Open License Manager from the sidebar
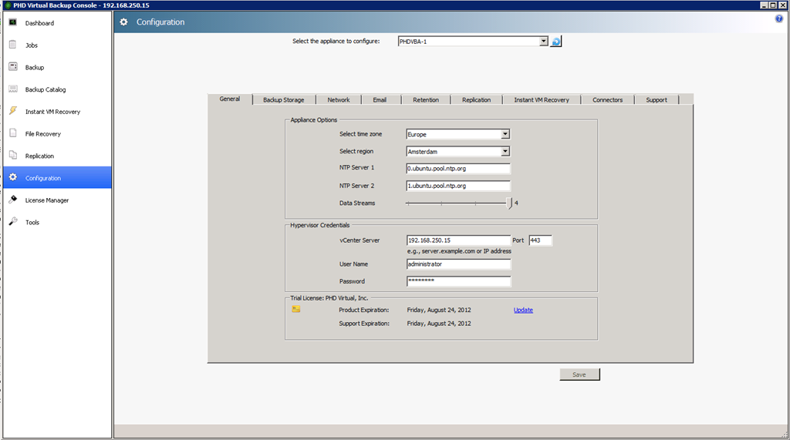This screenshot has width=790, height=440. click(57, 200)
